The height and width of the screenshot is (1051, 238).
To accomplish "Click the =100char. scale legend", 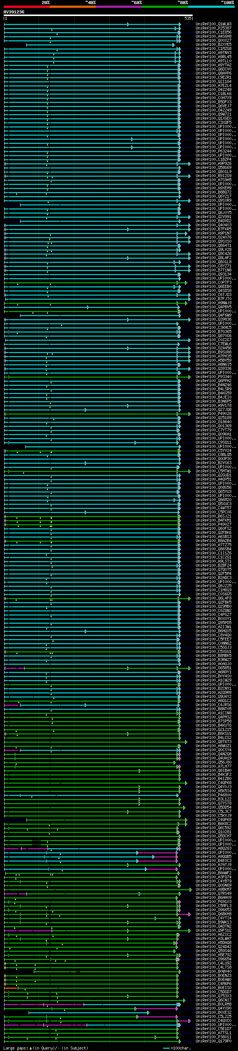I will pyautogui.click(x=177, y=1048).
